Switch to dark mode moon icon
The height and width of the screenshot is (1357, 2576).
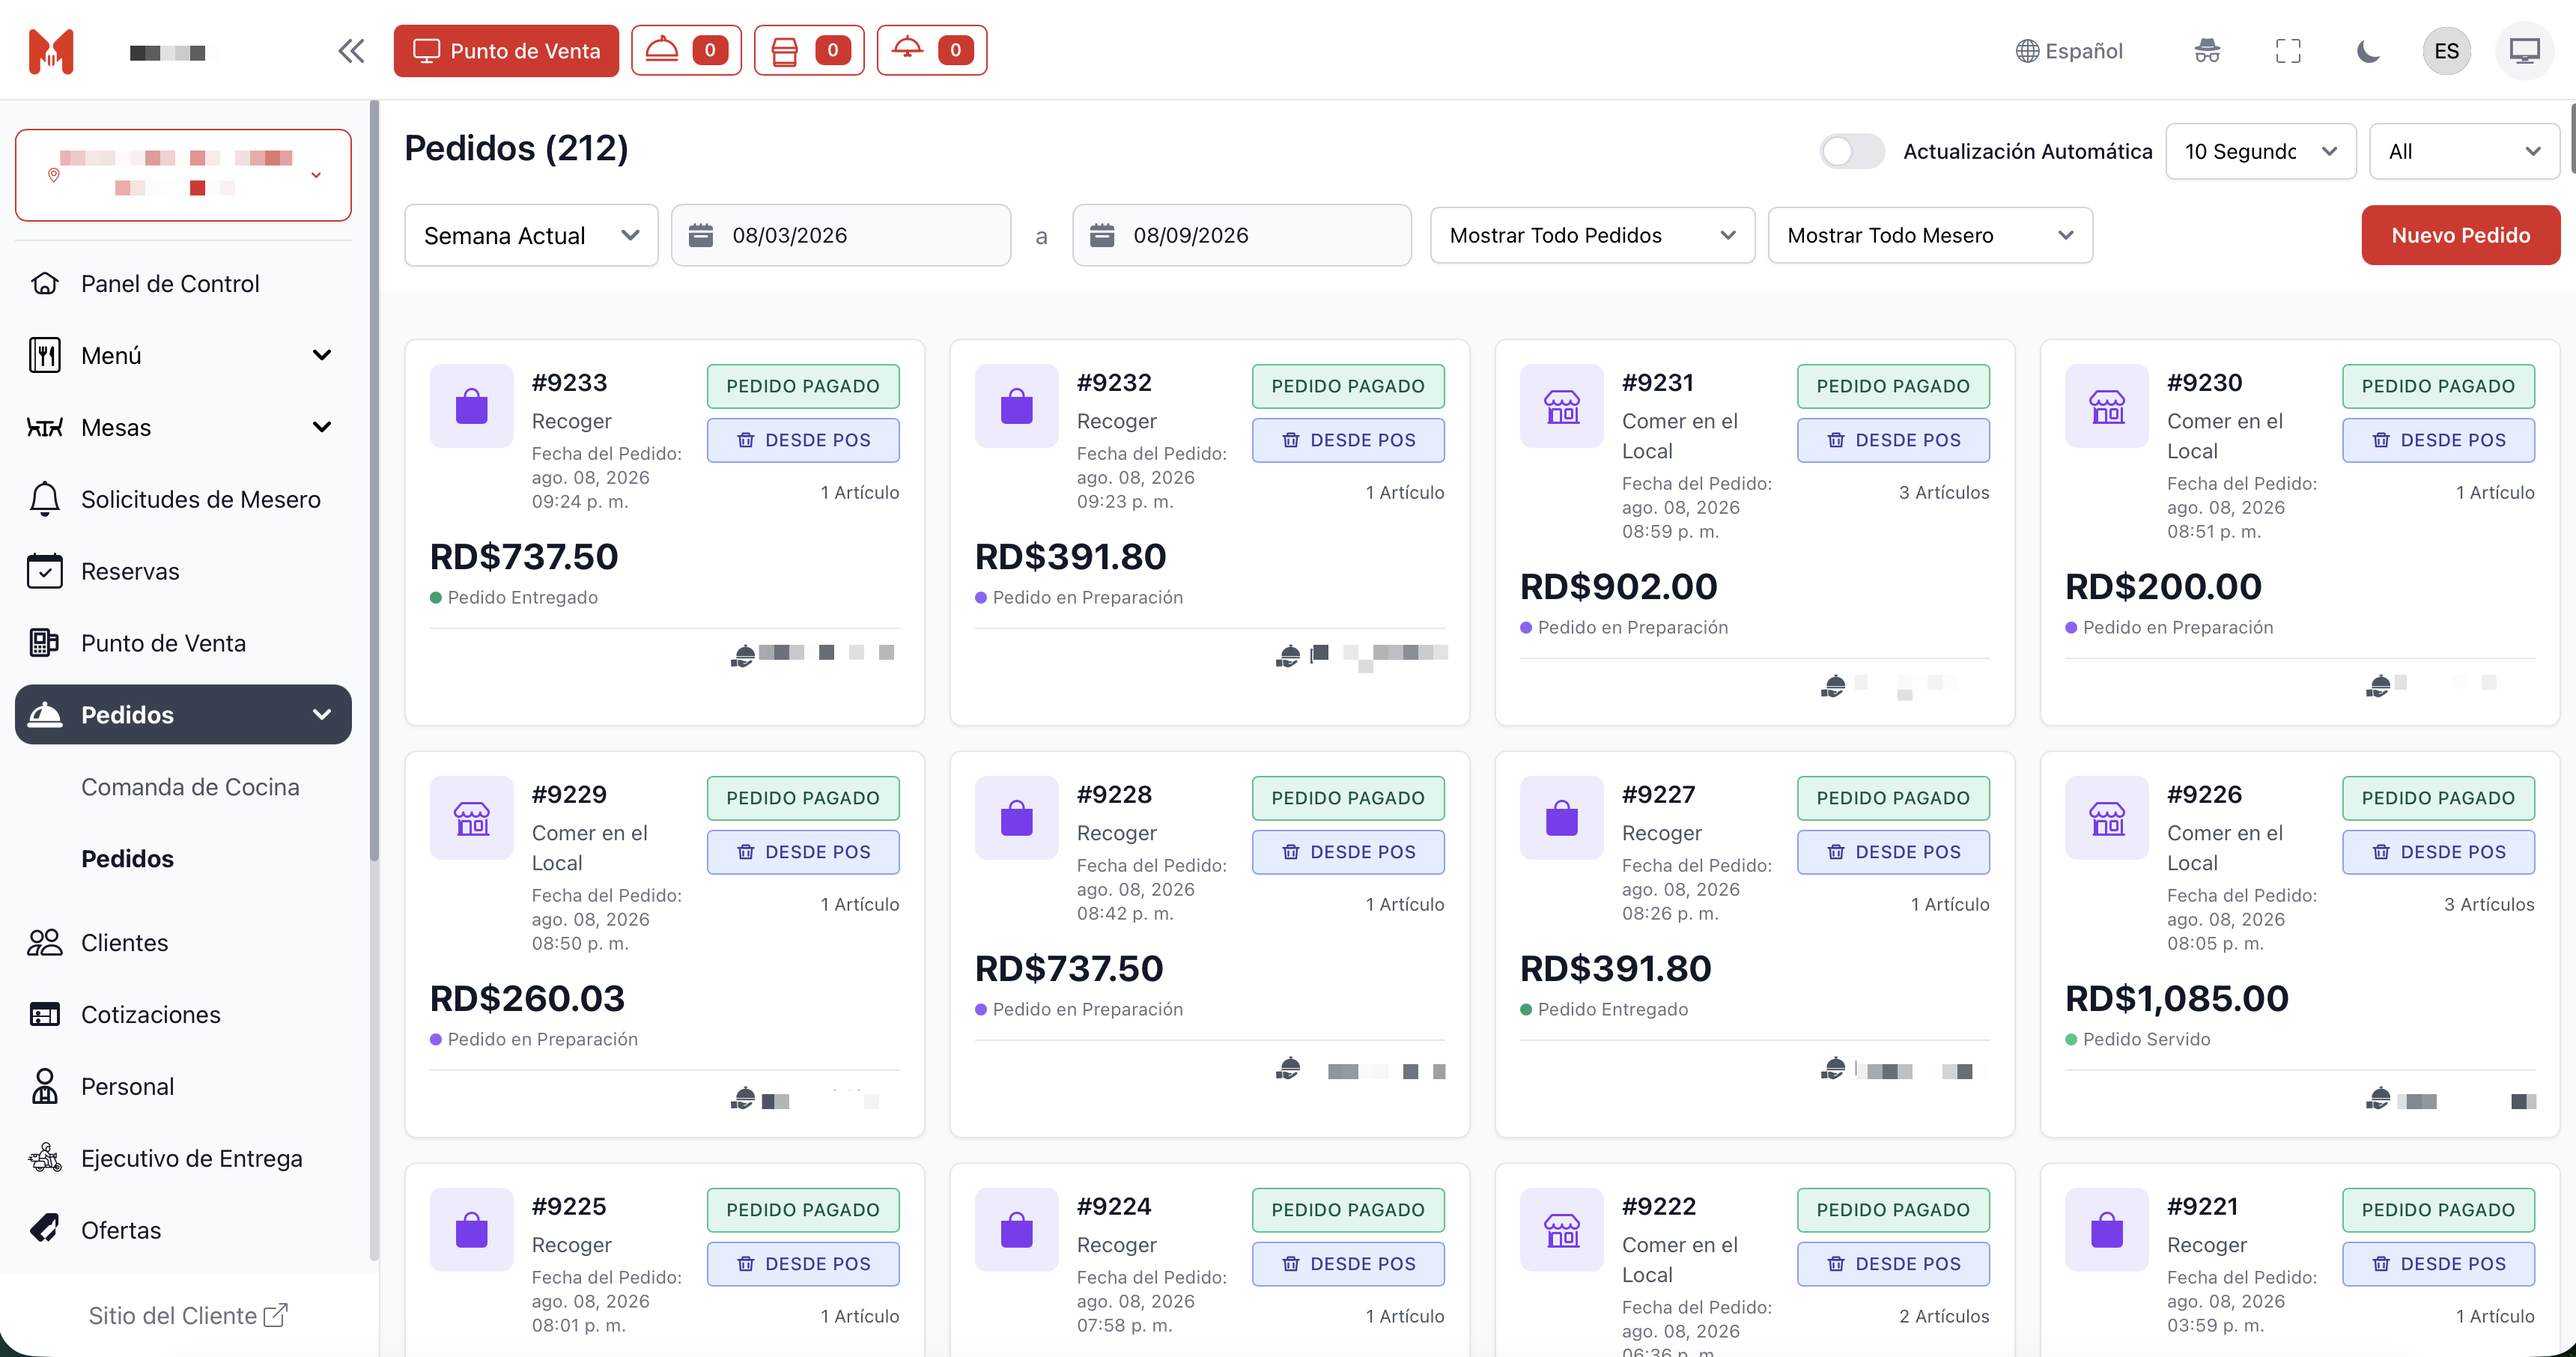point(2368,51)
